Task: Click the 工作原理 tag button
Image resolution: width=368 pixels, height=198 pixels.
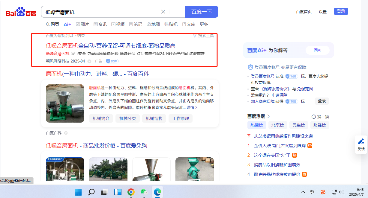Action: click(181, 118)
